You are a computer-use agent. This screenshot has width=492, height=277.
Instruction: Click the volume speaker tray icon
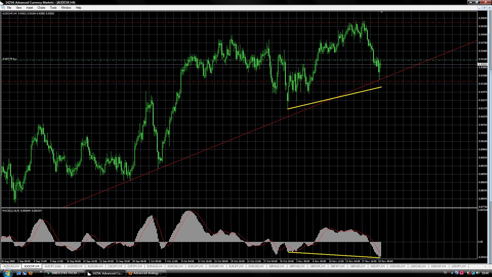(x=478, y=273)
